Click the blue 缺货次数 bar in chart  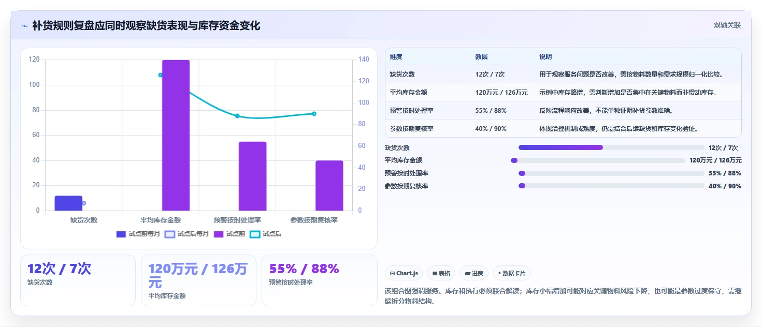click(68, 203)
